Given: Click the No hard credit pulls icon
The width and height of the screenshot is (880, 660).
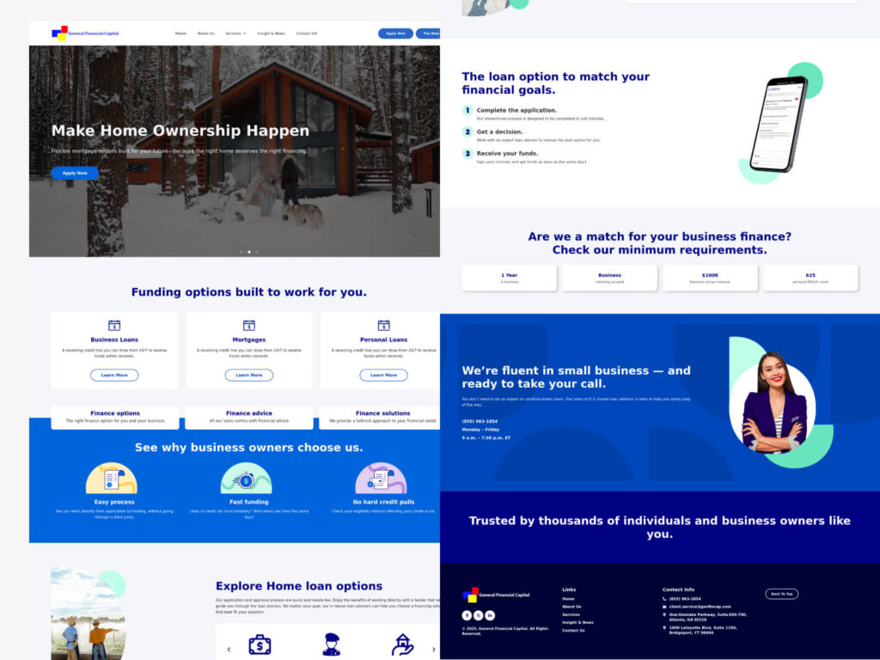Looking at the screenshot, I should (x=381, y=479).
